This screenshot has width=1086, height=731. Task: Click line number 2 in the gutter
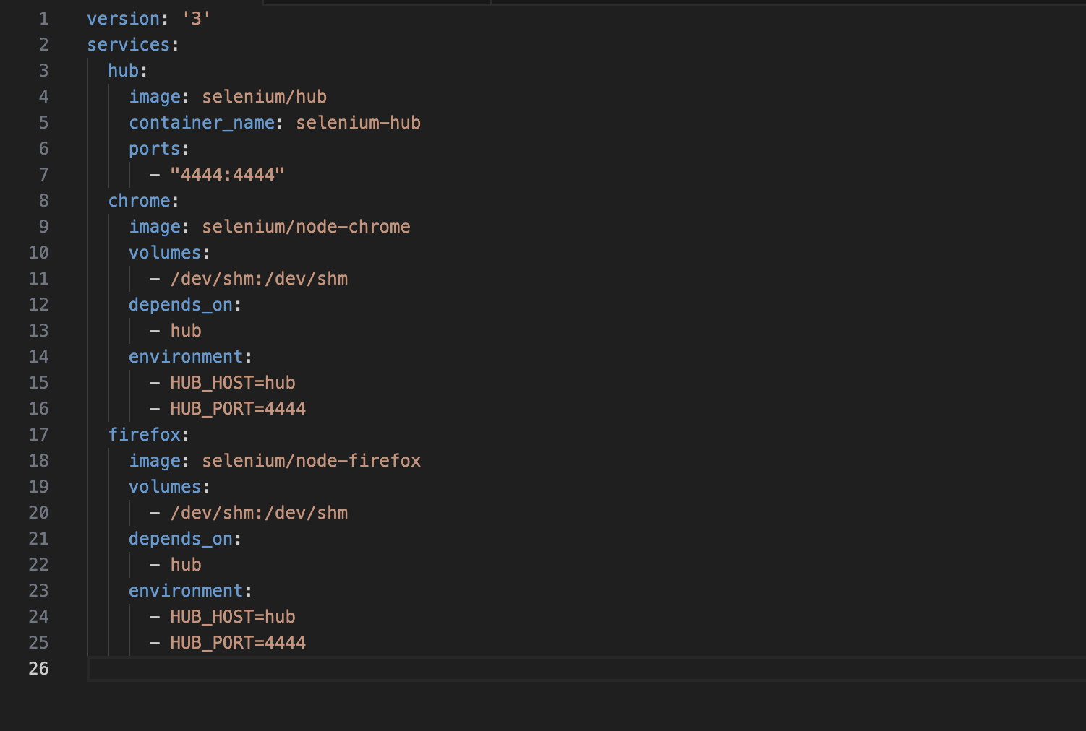(x=43, y=45)
